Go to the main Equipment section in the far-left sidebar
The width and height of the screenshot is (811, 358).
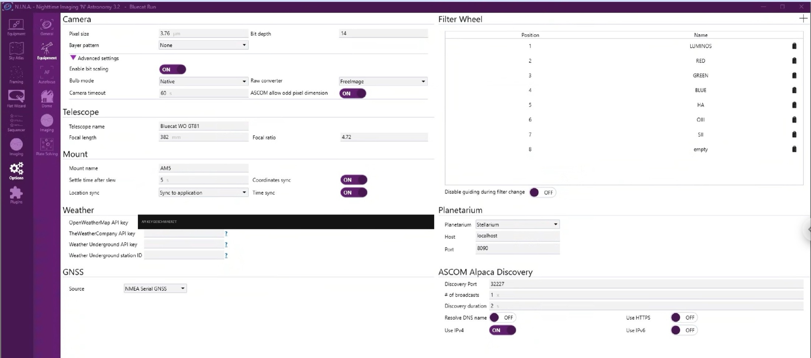(x=16, y=27)
